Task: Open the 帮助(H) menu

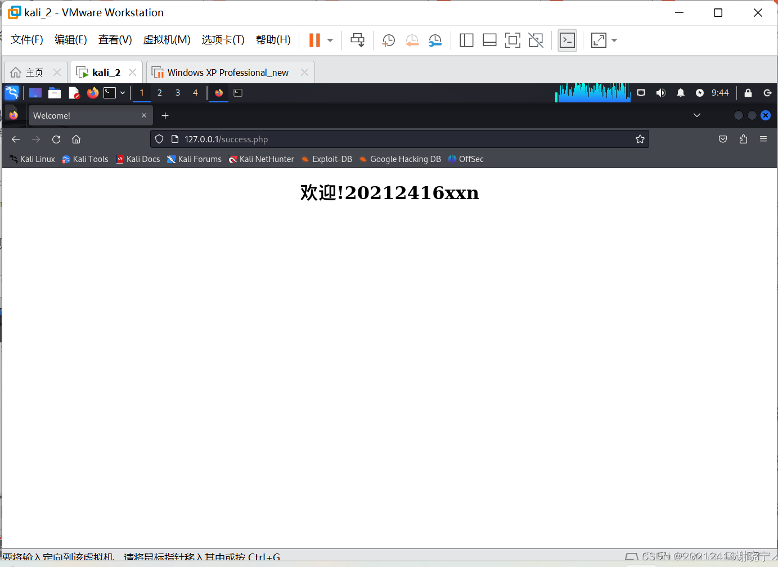Action: coord(273,40)
